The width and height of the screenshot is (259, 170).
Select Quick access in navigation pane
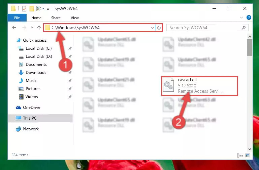click(x=35, y=40)
